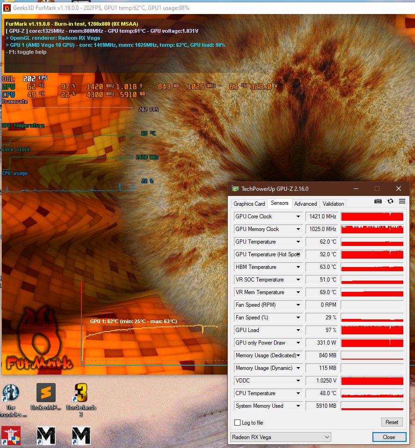Enable the Log to file checkbox

[237, 423]
